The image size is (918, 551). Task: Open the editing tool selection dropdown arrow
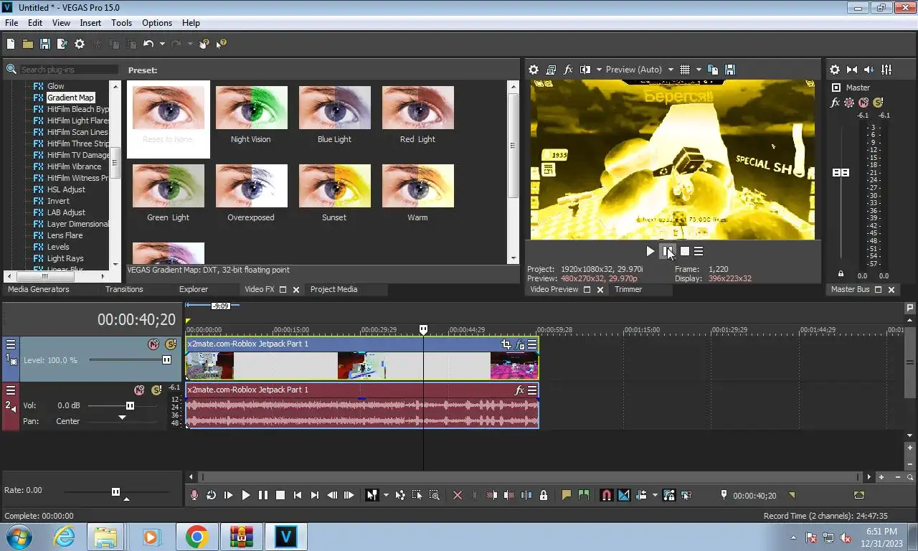click(x=386, y=495)
